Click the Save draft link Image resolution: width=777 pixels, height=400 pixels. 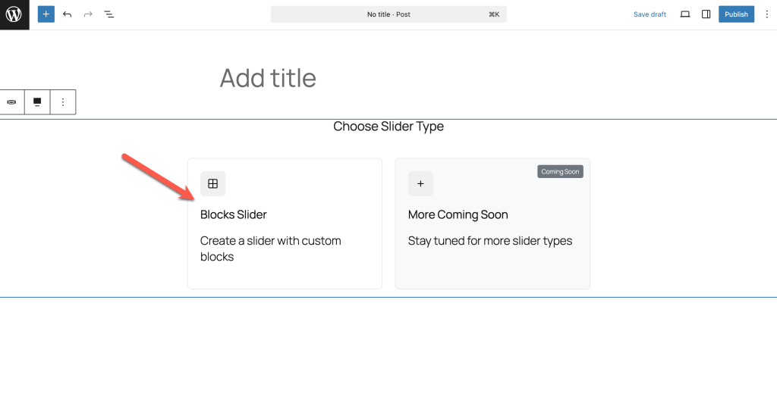(x=650, y=14)
